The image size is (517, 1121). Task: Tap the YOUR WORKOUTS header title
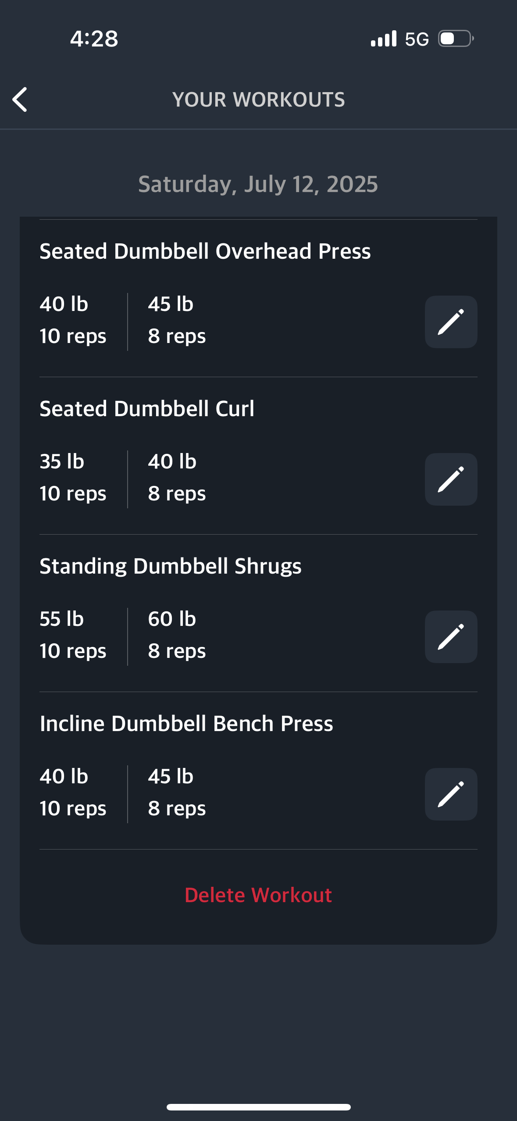click(259, 100)
